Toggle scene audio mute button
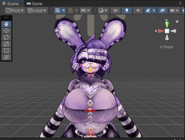Screen dimensions: 185x140 [138, 10]
